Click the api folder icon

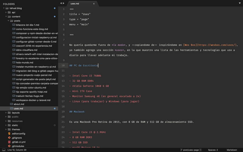point(9,12)
